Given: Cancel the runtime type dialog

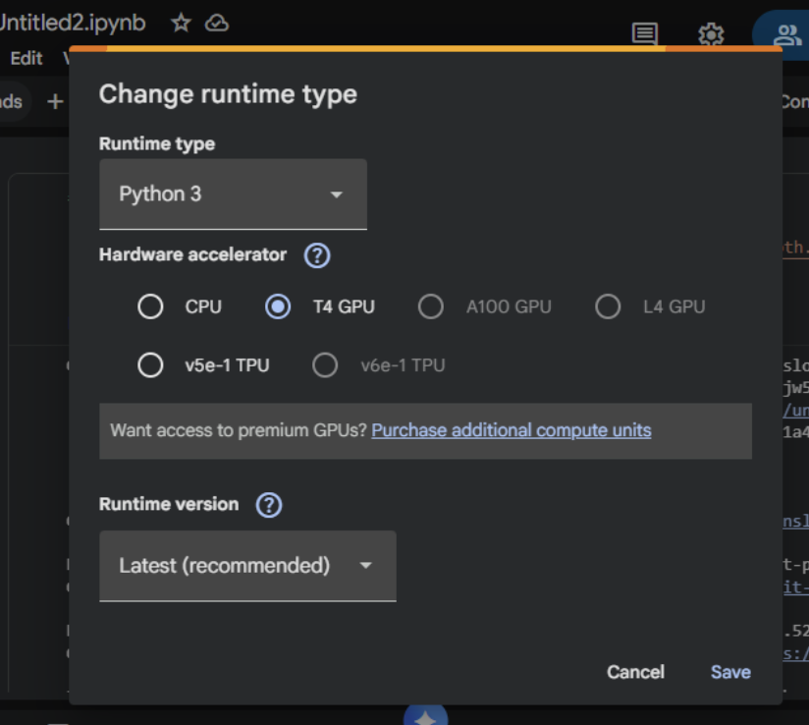Looking at the screenshot, I should [x=634, y=672].
